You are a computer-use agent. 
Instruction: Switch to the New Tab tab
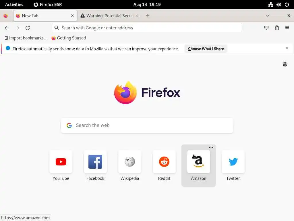tap(45, 16)
